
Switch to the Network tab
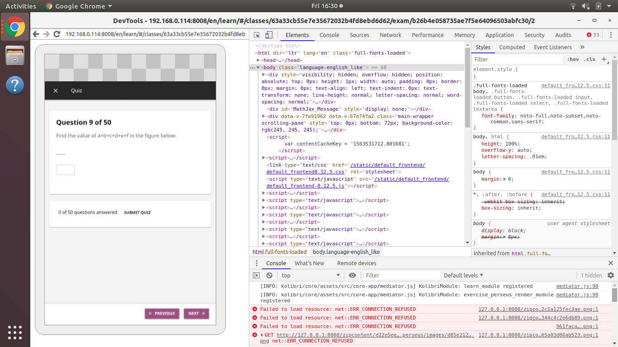390,35
